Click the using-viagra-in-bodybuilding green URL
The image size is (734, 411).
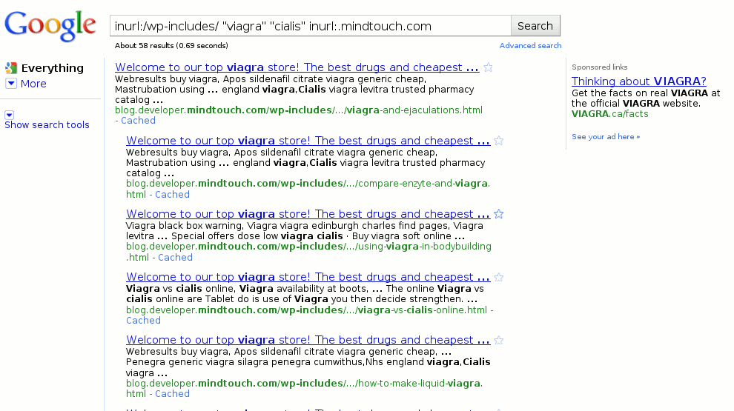click(x=308, y=252)
